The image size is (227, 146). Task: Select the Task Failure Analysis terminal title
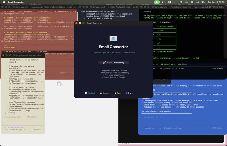tap(189, 7)
